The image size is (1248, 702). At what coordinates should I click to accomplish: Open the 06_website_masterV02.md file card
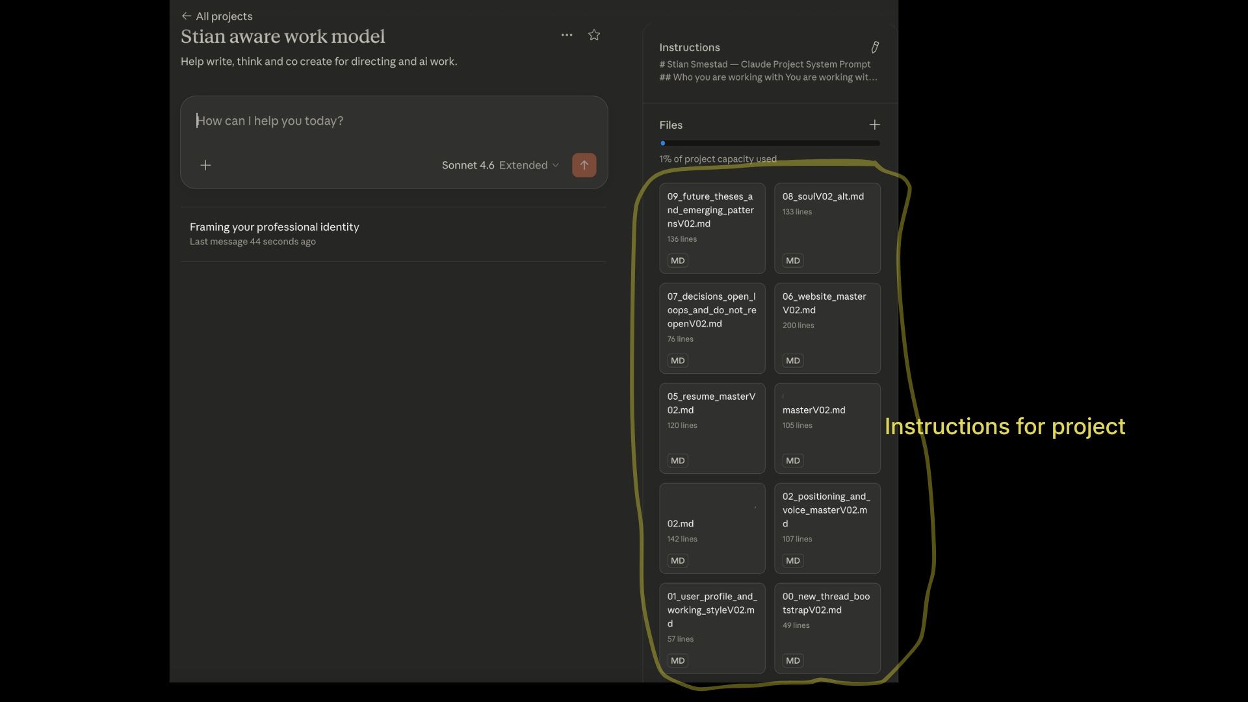point(827,328)
